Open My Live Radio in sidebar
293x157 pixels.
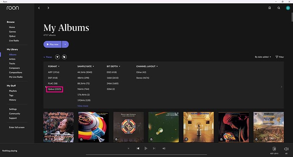pyautogui.click(x=16, y=77)
